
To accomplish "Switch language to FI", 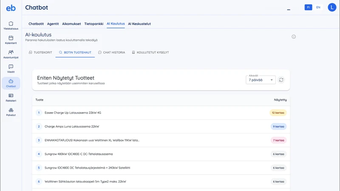I will coord(308,7).
